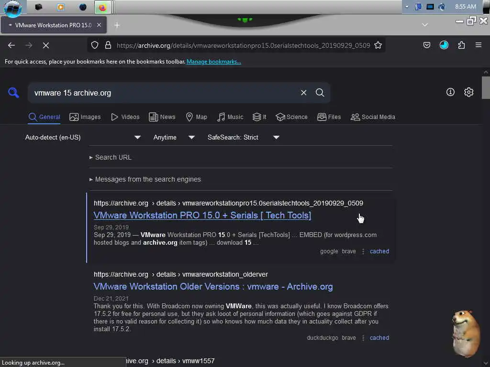The height and width of the screenshot is (367, 490).
Task: Open the media player taskbar icon
Action: point(61,7)
